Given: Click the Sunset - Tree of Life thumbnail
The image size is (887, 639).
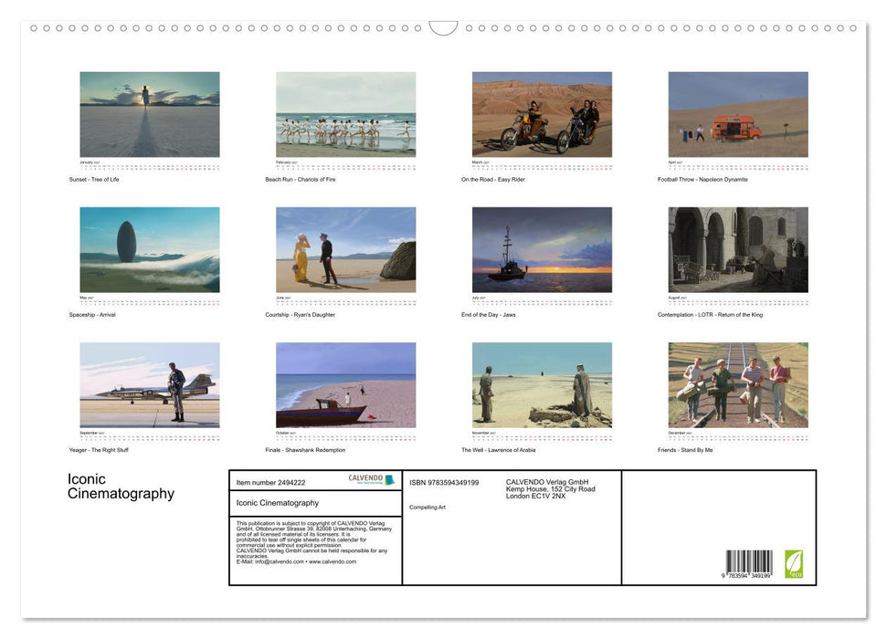Looking at the screenshot, I should tap(149, 114).
